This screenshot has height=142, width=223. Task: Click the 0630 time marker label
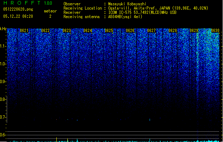coord(215,31)
